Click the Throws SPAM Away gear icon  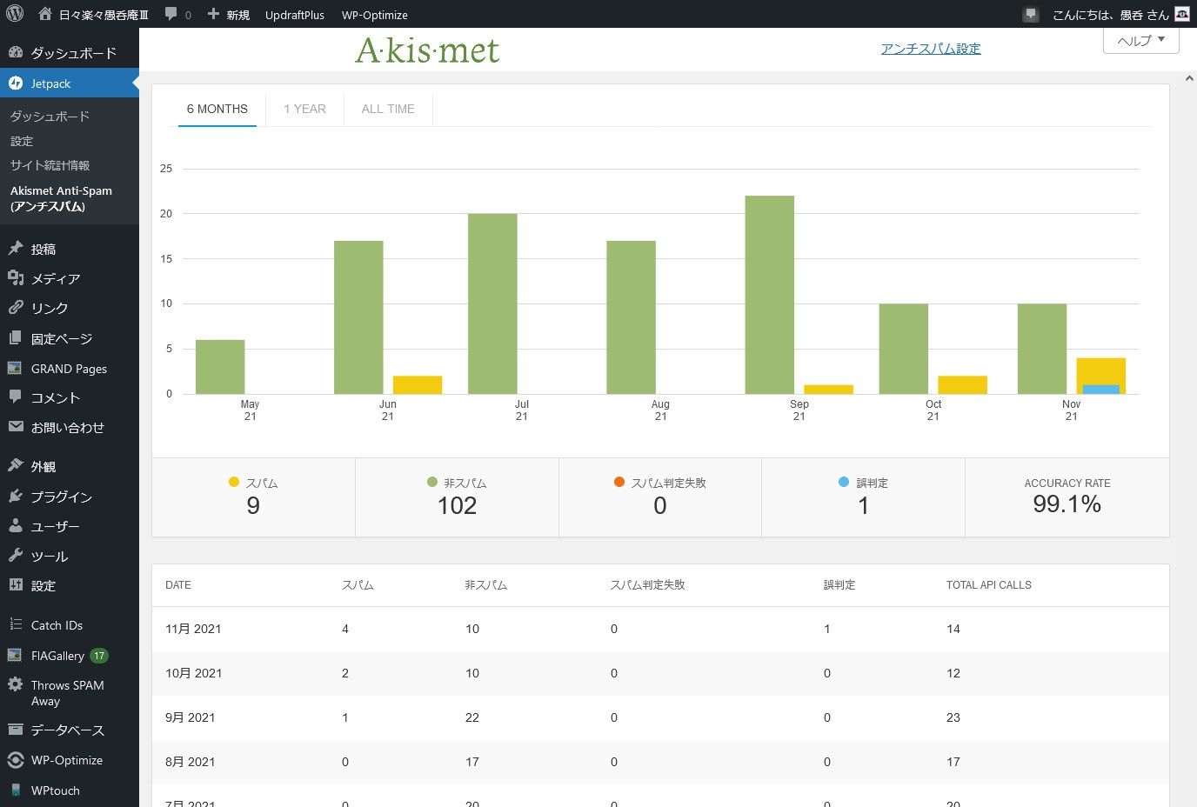pyautogui.click(x=15, y=685)
